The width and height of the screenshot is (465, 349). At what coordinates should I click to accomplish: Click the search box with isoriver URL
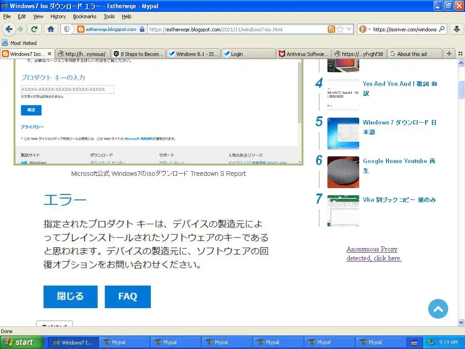click(405, 30)
